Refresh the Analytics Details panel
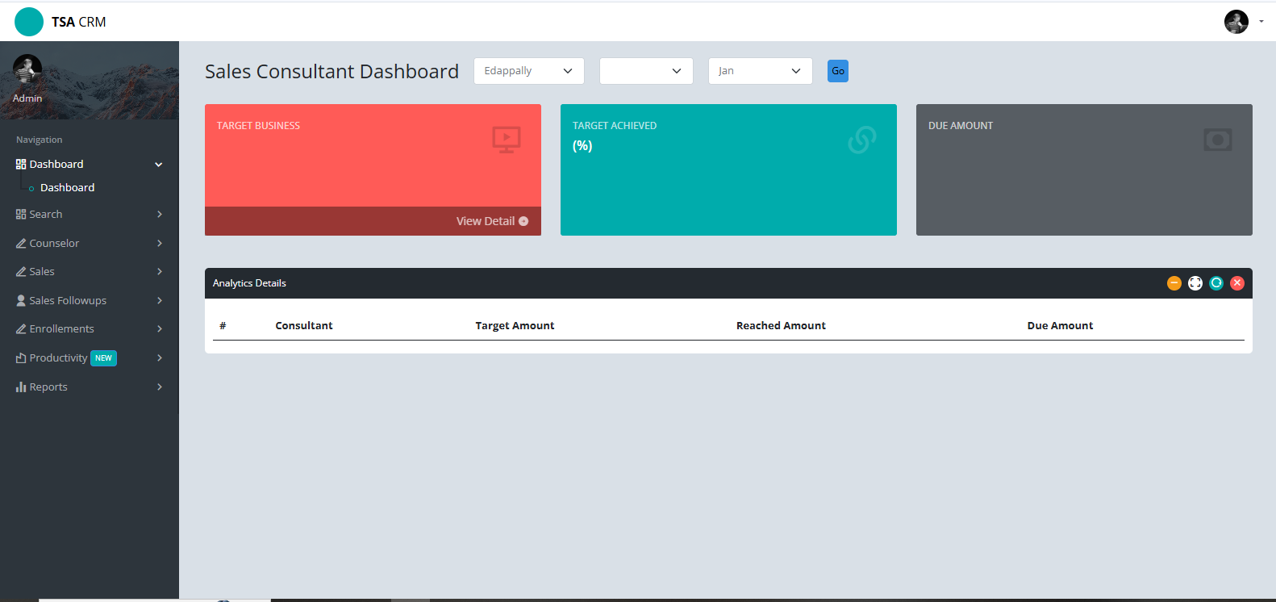1276x602 pixels. [x=1216, y=283]
